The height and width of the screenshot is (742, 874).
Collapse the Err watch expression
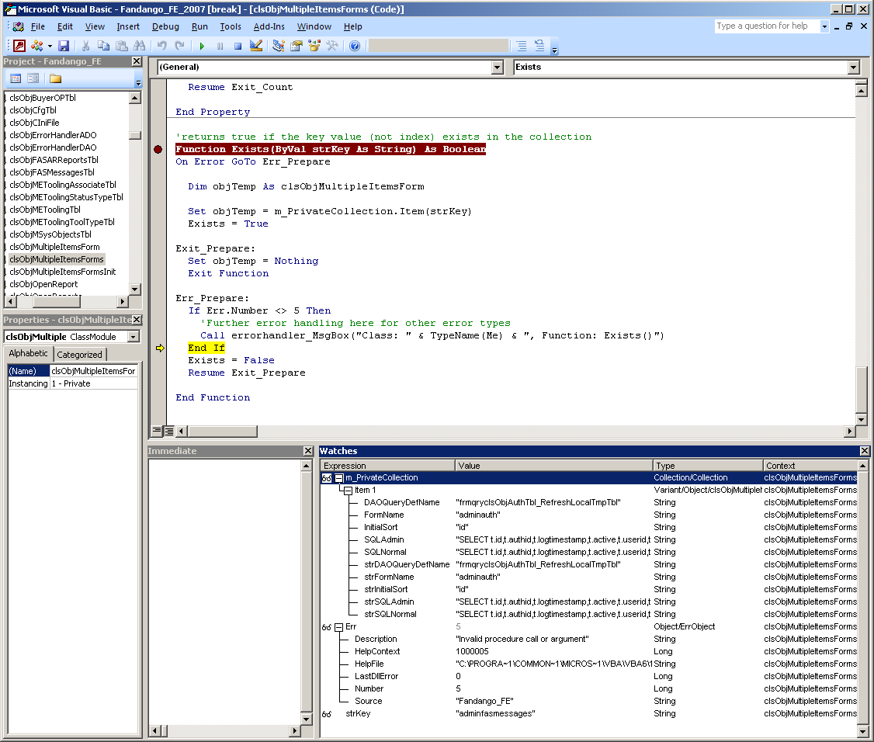[x=339, y=627]
